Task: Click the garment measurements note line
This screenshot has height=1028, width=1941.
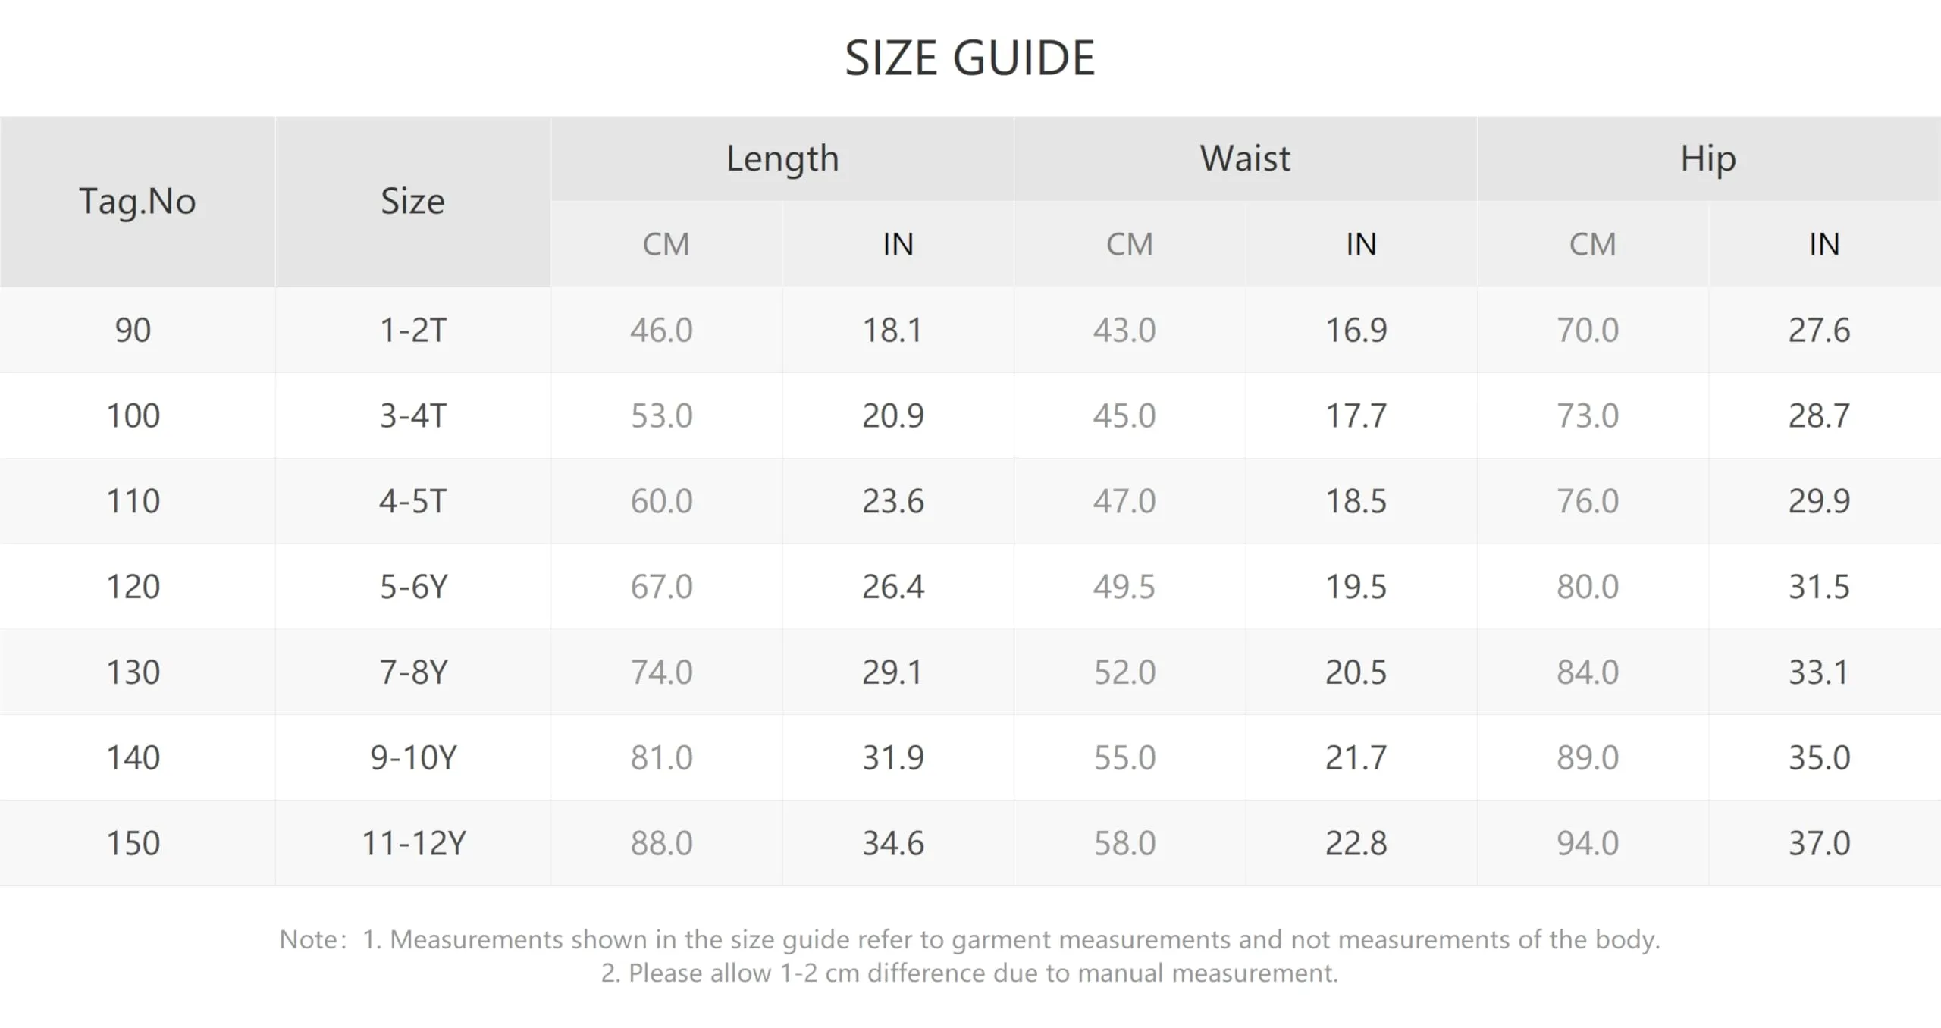Action: (x=970, y=939)
